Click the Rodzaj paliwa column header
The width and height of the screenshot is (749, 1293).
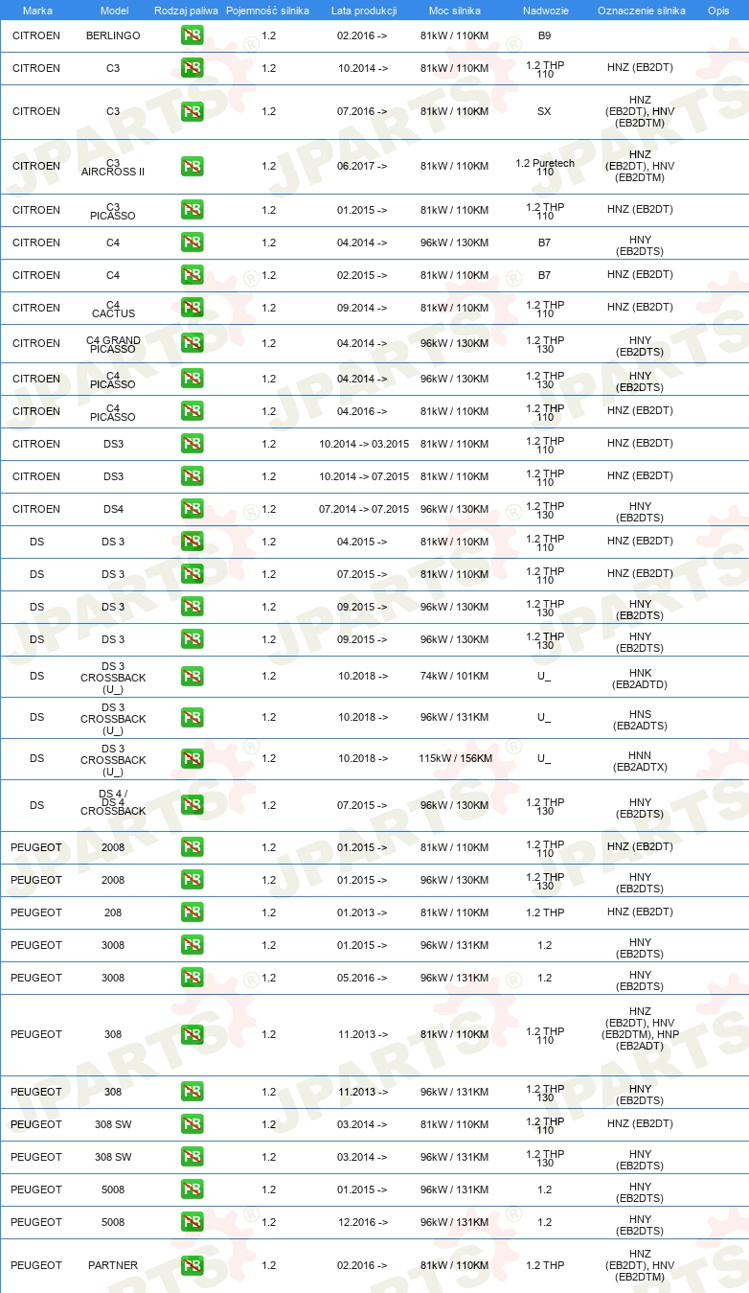pos(186,11)
